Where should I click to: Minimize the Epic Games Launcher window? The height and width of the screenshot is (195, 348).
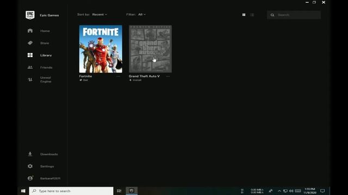(x=307, y=2)
